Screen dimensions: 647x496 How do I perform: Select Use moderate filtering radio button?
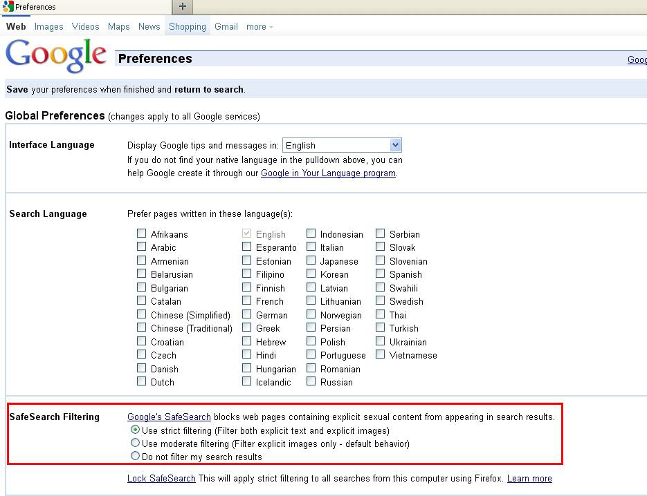pos(135,443)
